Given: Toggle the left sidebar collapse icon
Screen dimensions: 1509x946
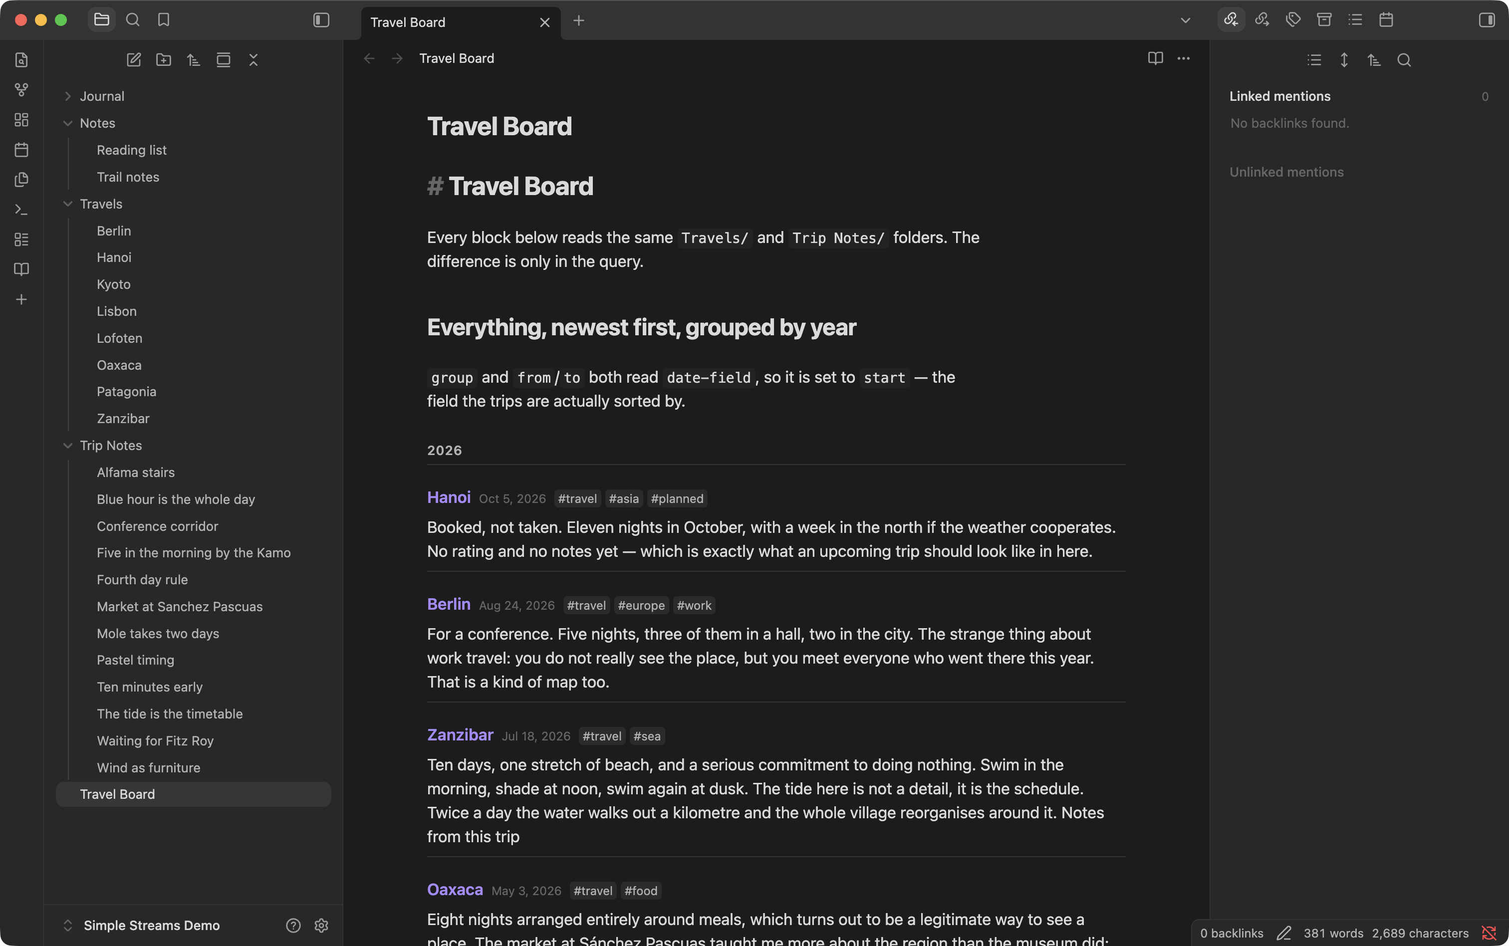Looking at the screenshot, I should [321, 20].
